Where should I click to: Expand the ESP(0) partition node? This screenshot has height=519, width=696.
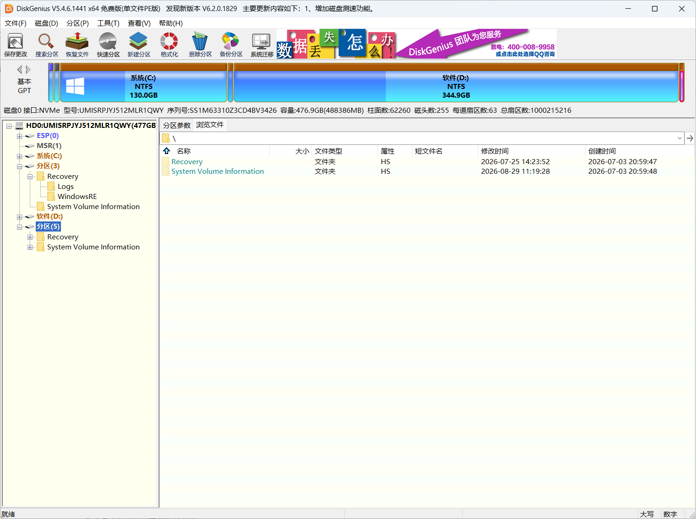(19, 136)
